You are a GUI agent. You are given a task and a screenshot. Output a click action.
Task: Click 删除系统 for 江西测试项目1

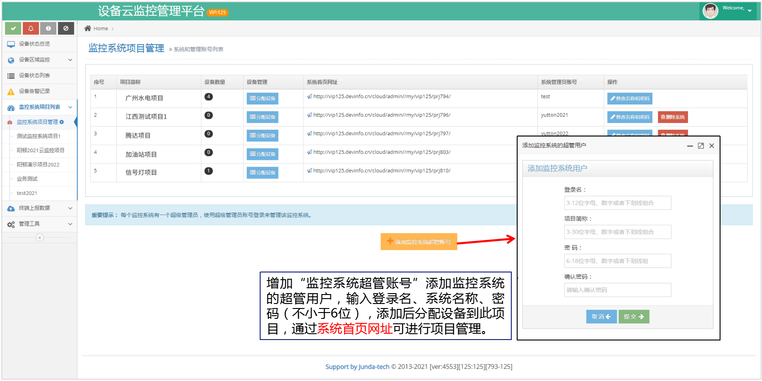click(672, 117)
